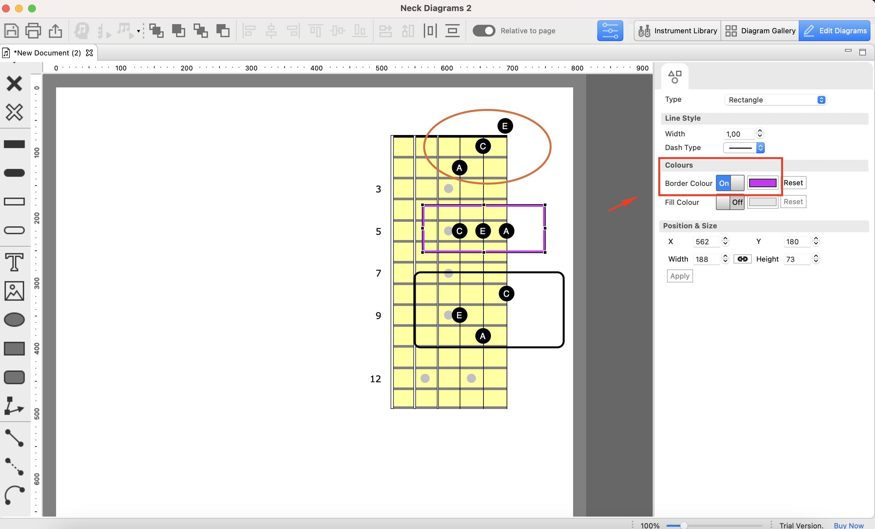875x529 pixels.
Task: Click Reset beside Fill Colour
Action: [793, 202]
